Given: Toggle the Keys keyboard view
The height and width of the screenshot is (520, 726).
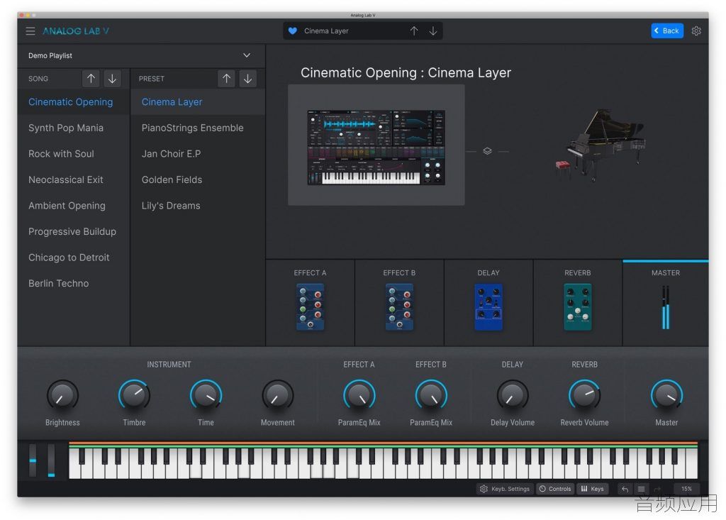Looking at the screenshot, I should tap(592, 489).
